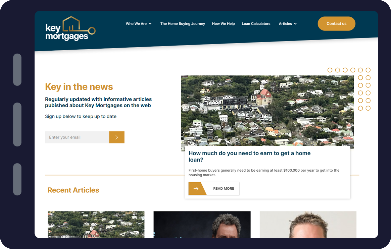Click the READ MORE text
391x249 pixels.
coord(224,189)
